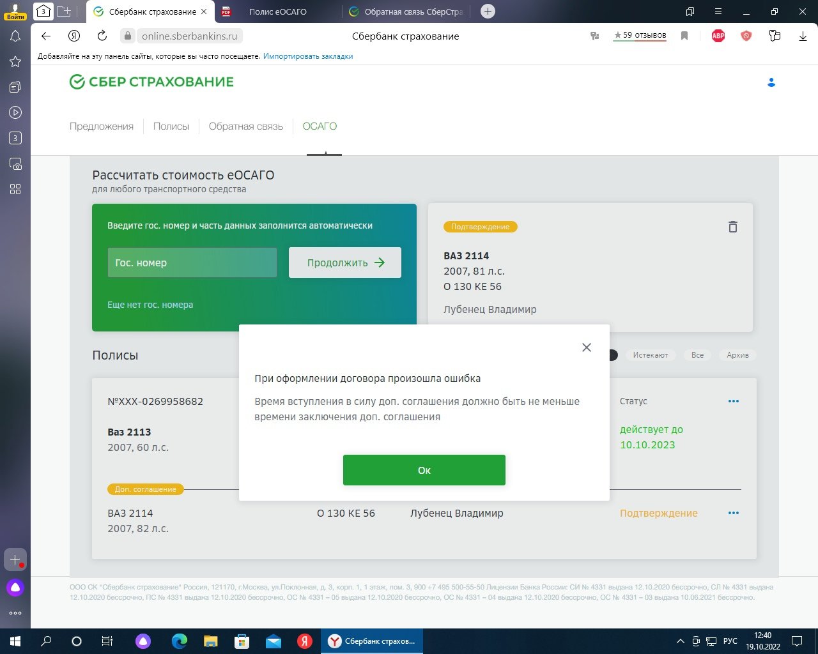This screenshot has height=654, width=818.
Task: Open three-dot menu for ВАЗ 2114 supplement
Action: click(734, 513)
